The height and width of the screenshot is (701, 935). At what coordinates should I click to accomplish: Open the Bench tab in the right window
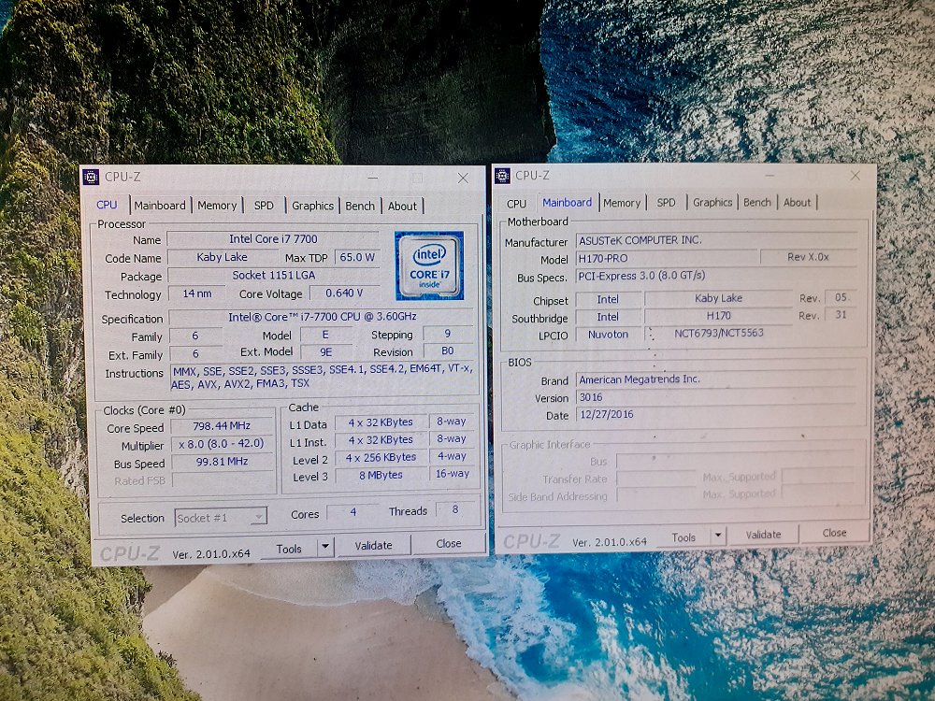(x=757, y=203)
